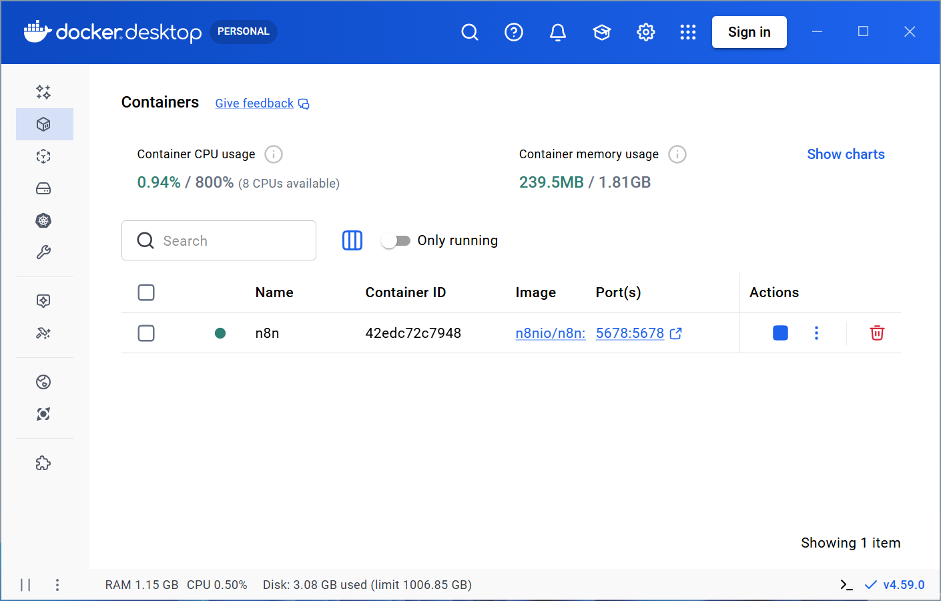Open the n8n container's more actions menu

click(816, 333)
